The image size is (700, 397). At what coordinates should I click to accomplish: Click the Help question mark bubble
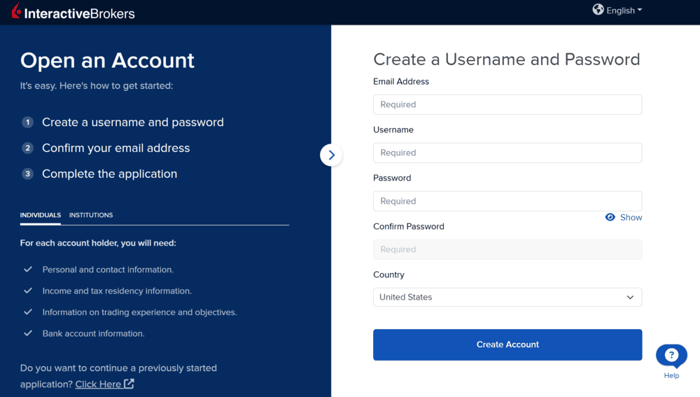(671, 355)
